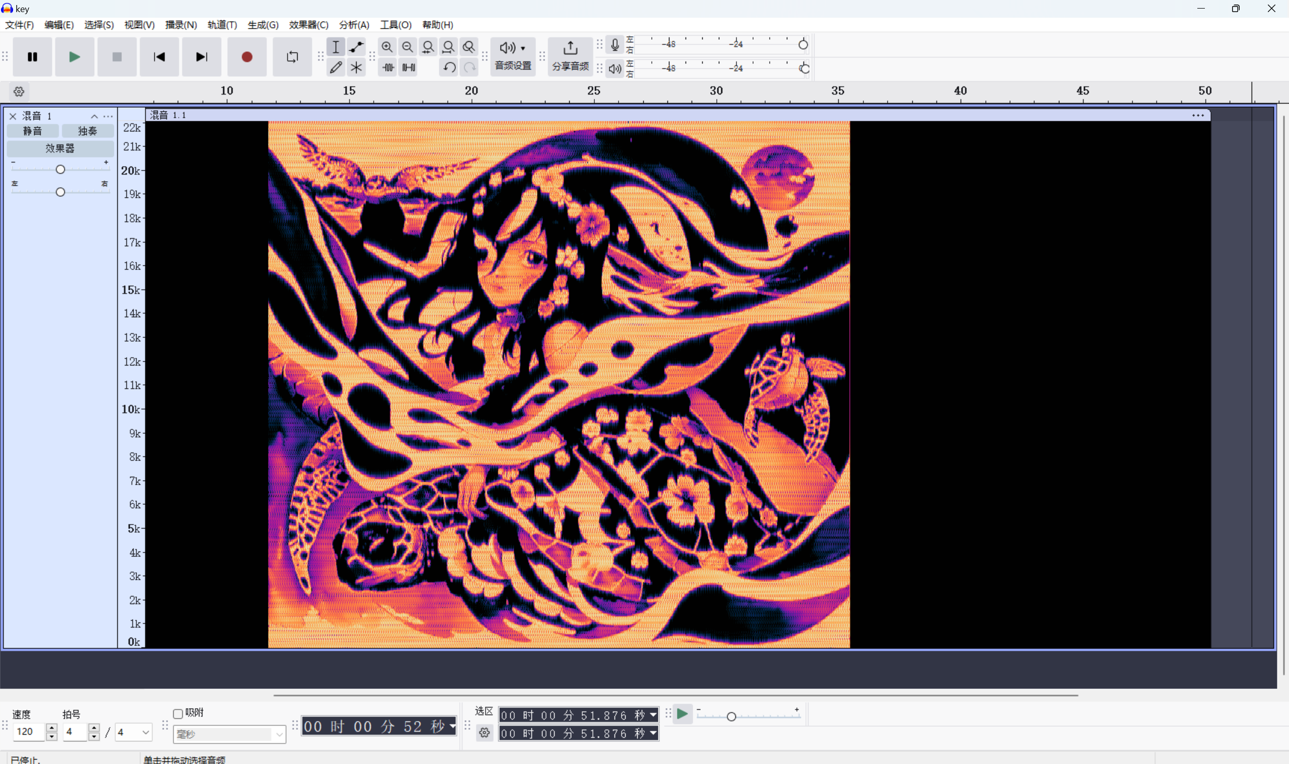
Task: Click the 分享音频 share audio button
Action: coord(570,57)
